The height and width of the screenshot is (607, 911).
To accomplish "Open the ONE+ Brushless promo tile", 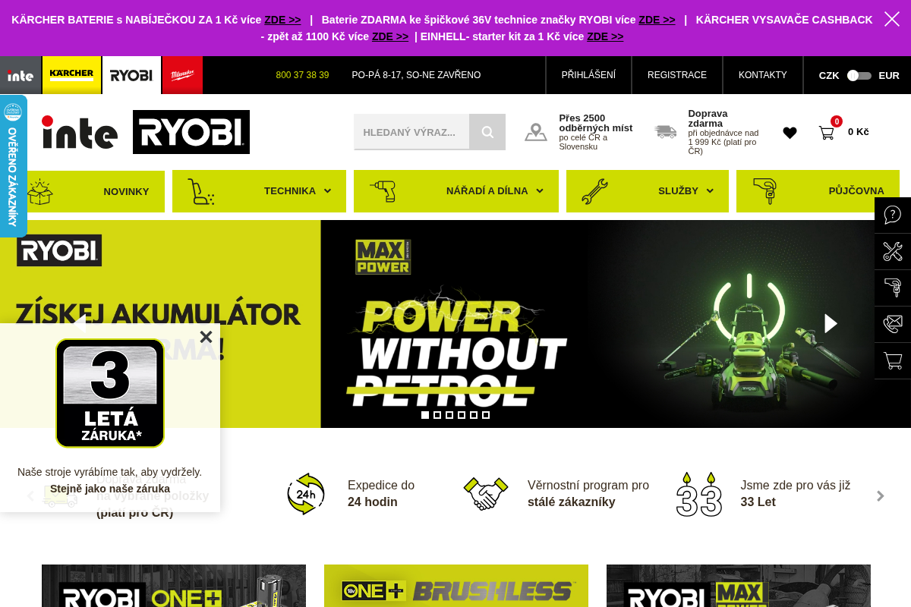I will (x=456, y=586).
